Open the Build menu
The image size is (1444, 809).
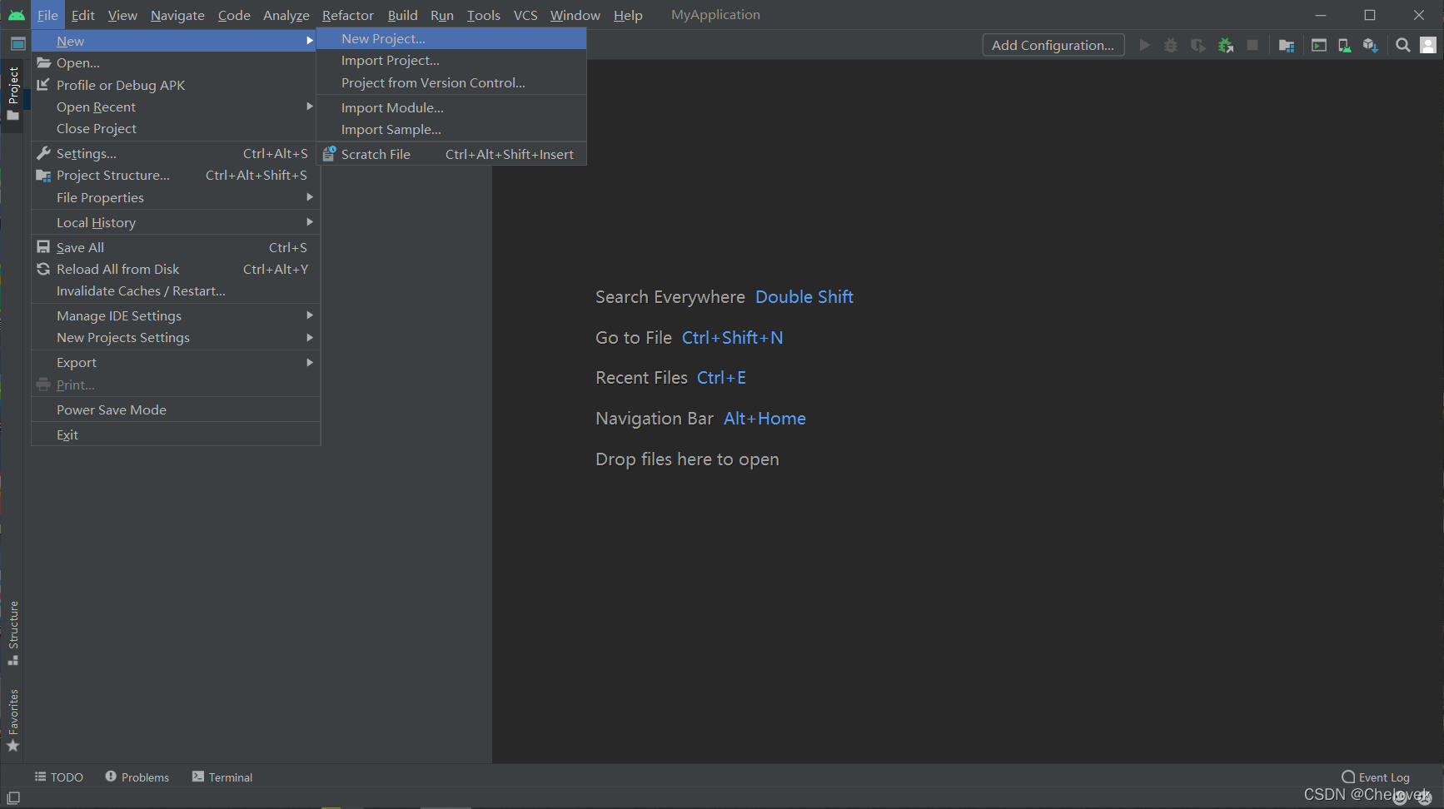coord(403,15)
